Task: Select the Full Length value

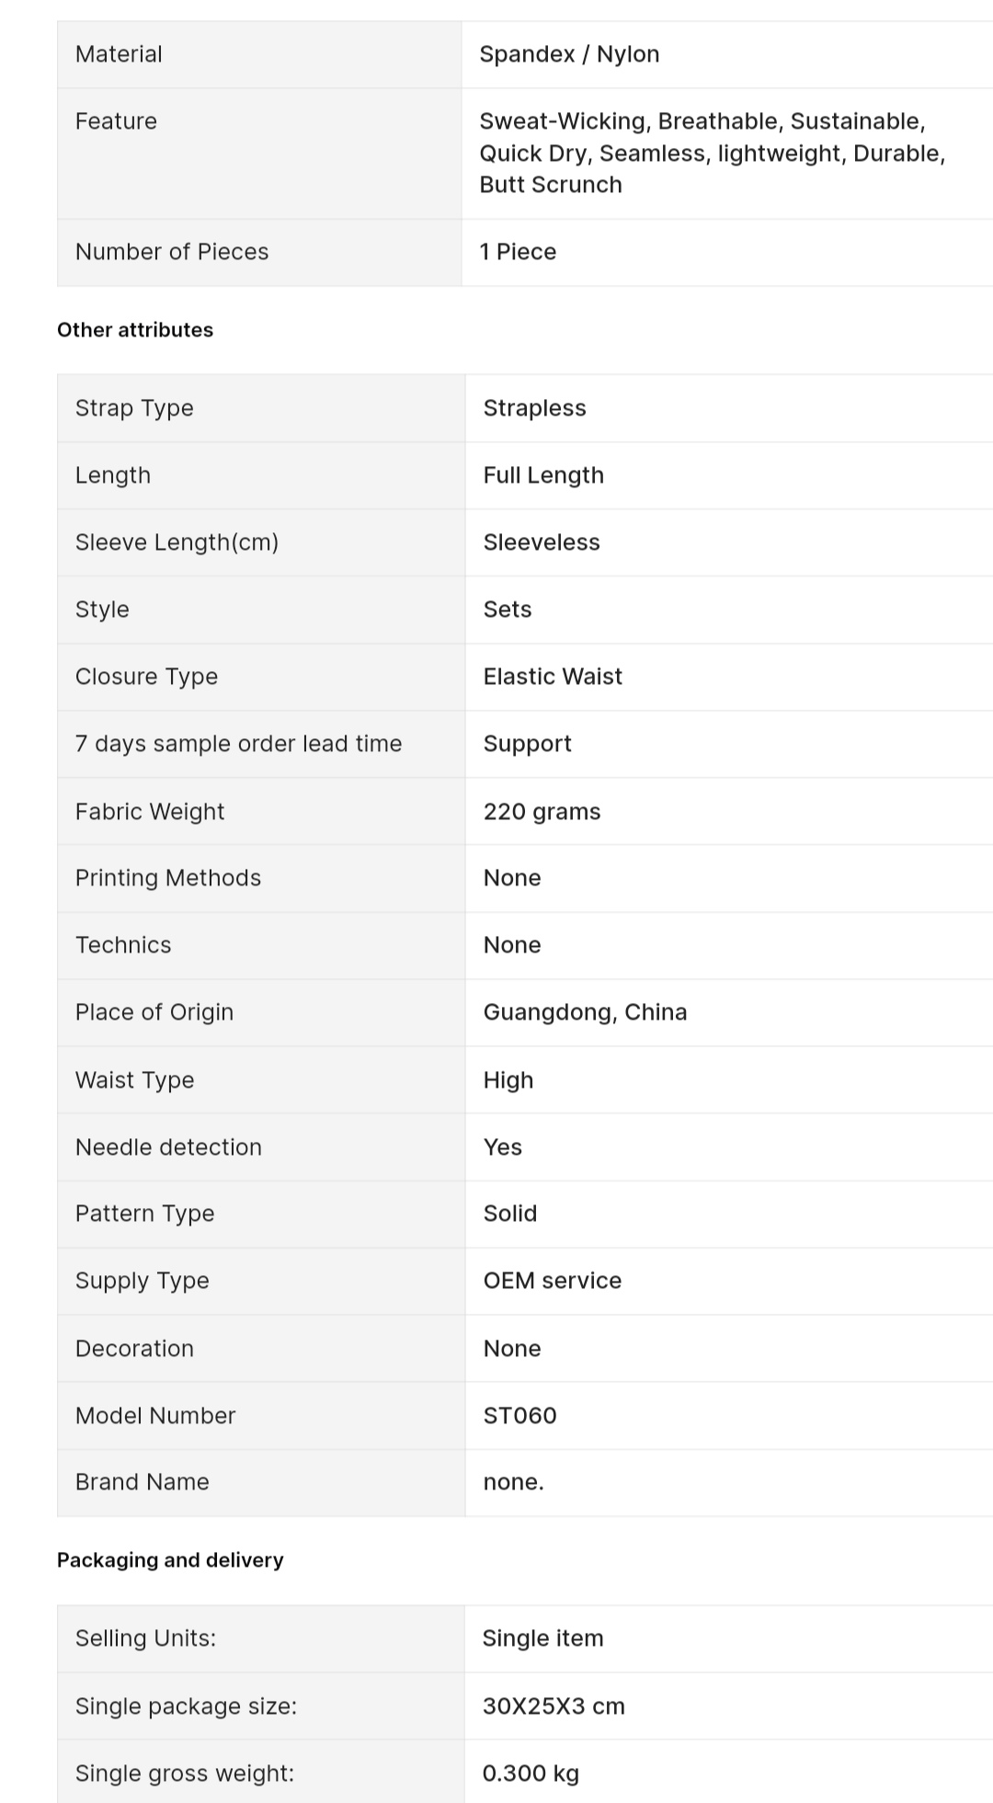Action: click(x=543, y=475)
